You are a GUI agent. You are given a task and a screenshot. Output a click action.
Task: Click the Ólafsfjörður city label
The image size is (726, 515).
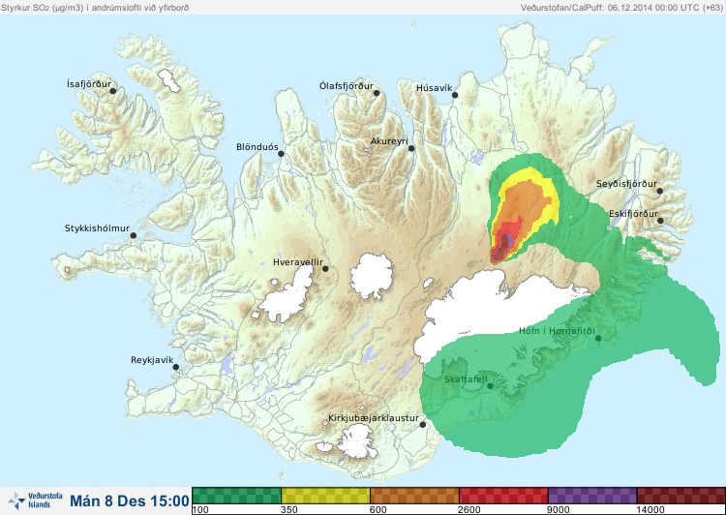click(x=347, y=86)
